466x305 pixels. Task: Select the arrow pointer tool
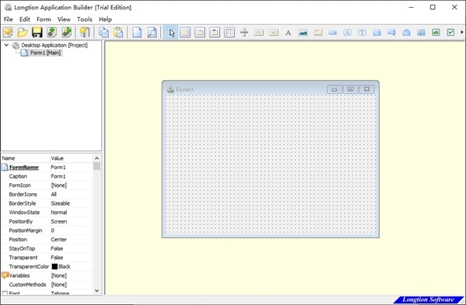click(x=171, y=32)
